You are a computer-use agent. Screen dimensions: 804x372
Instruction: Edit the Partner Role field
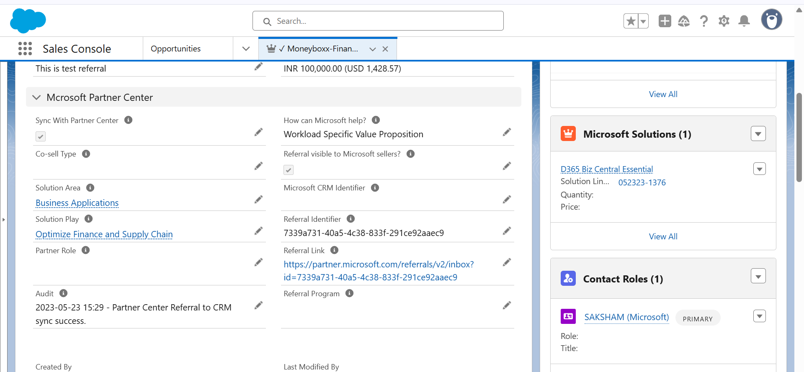259,262
